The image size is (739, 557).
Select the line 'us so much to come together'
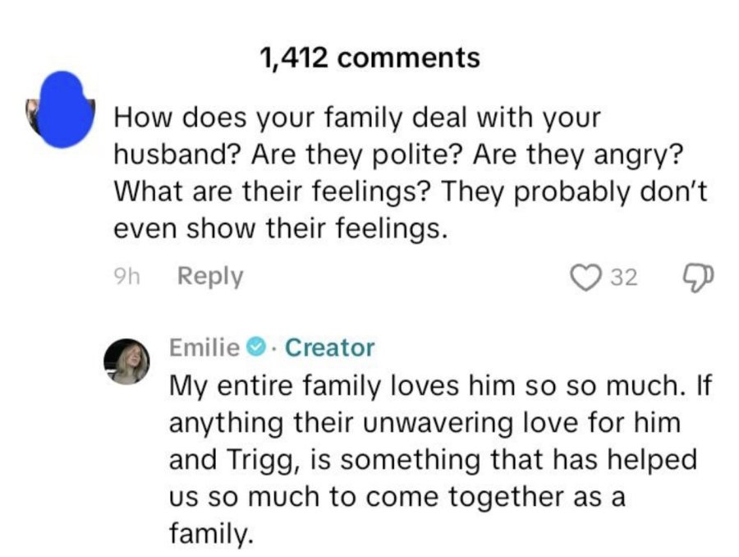point(397,497)
